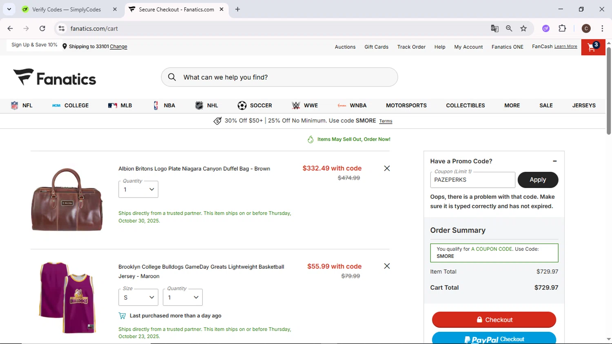Image resolution: width=612 pixels, height=344 pixels.
Task: Click the MLB logo icon
Action: coord(113,105)
